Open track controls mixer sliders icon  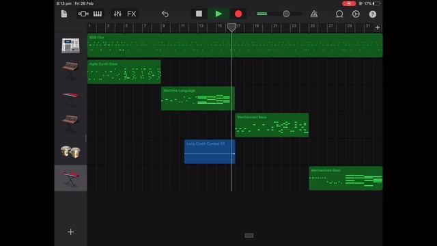pyautogui.click(x=117, y=14)
